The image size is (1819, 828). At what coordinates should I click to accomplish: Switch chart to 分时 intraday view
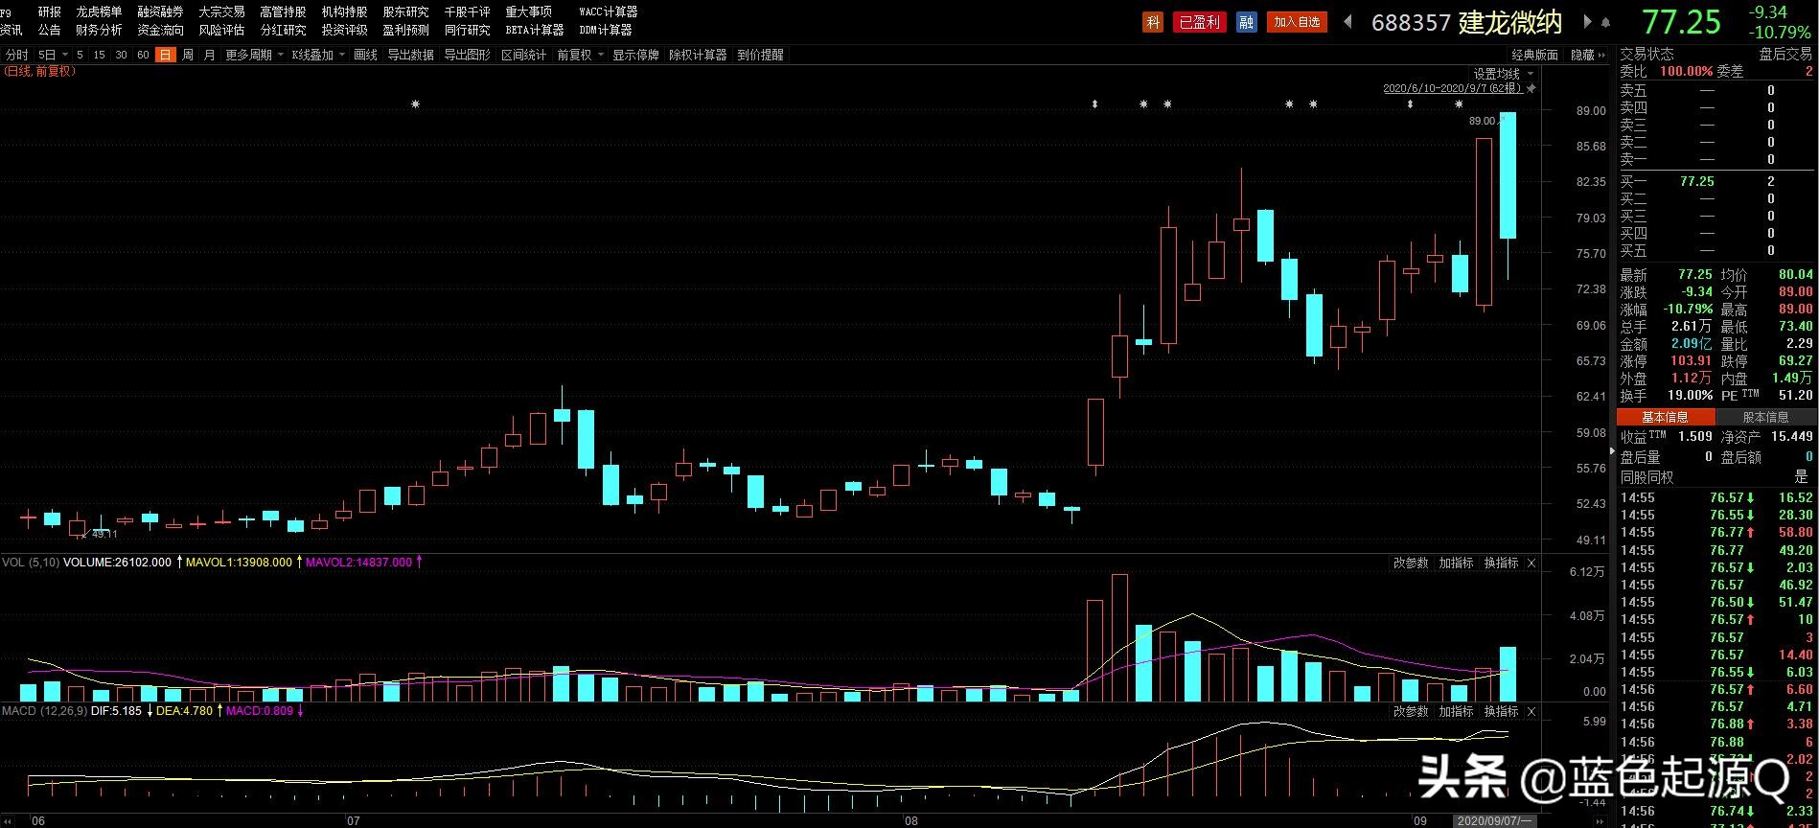pyautogui.click(x=16, y=56)
